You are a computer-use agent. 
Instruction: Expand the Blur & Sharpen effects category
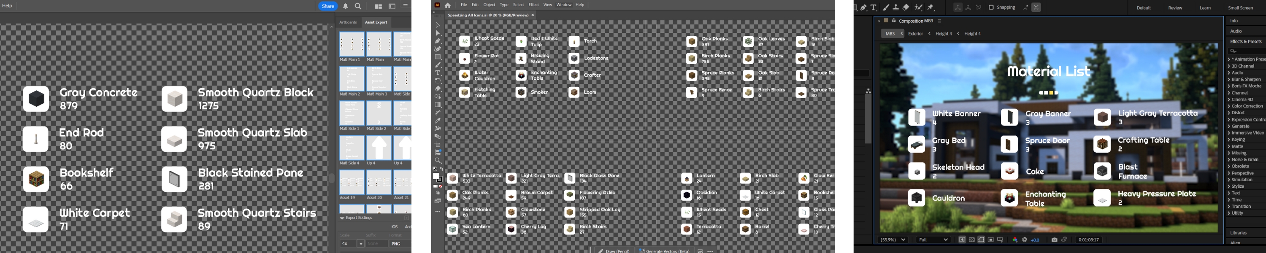1229,80
